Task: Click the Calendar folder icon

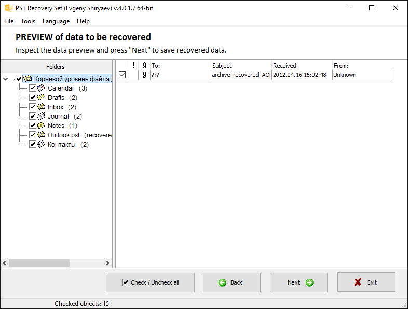Action: point(41,88)
